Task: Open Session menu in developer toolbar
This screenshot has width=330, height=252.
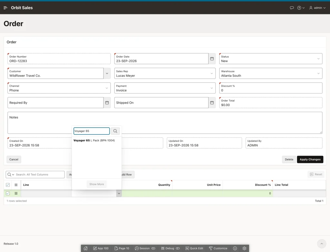Action: [x=145, y=248]
